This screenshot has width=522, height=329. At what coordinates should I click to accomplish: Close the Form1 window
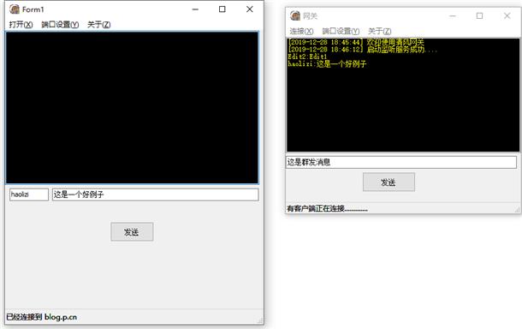click(250, 9)
